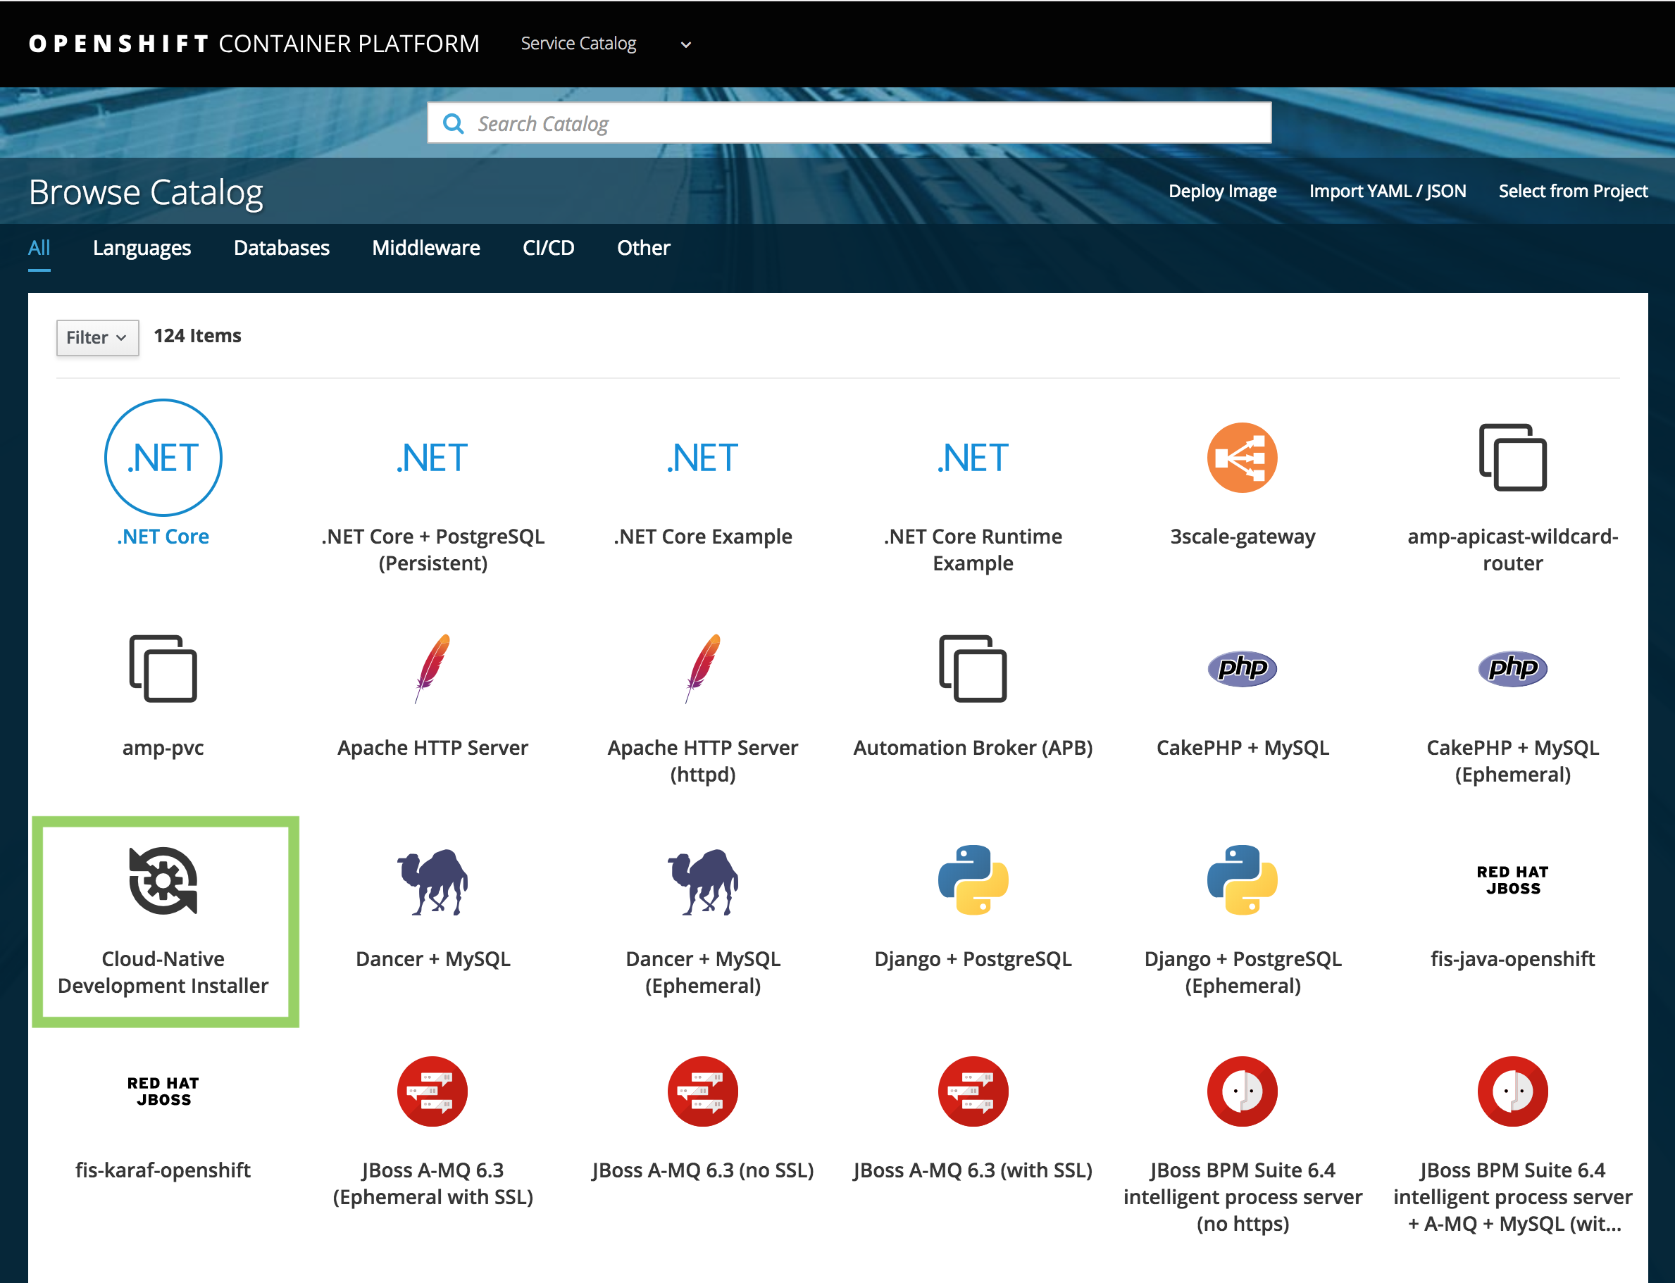
Task: Click the '.NET Core' label text
Action: [163, 536]
